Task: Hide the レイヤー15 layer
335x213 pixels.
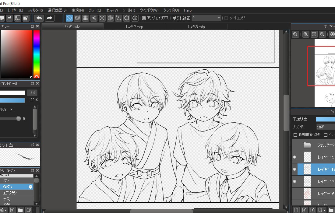Action: click(x=294, y=157)
